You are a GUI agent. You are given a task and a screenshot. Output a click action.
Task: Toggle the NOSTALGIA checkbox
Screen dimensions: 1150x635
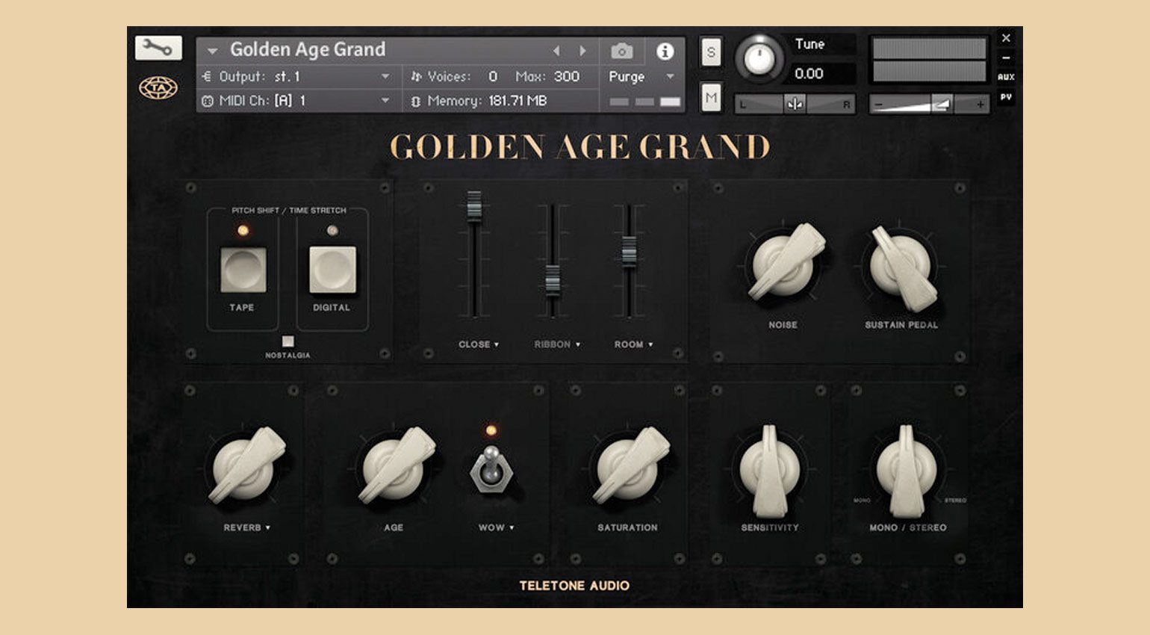point(287,341)
